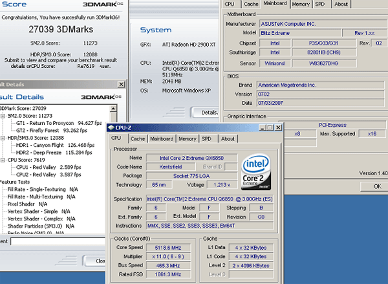Select Fill Rate - Single-Texturing row
Viewport: 388px width, 284px height.
pos(43,190)
